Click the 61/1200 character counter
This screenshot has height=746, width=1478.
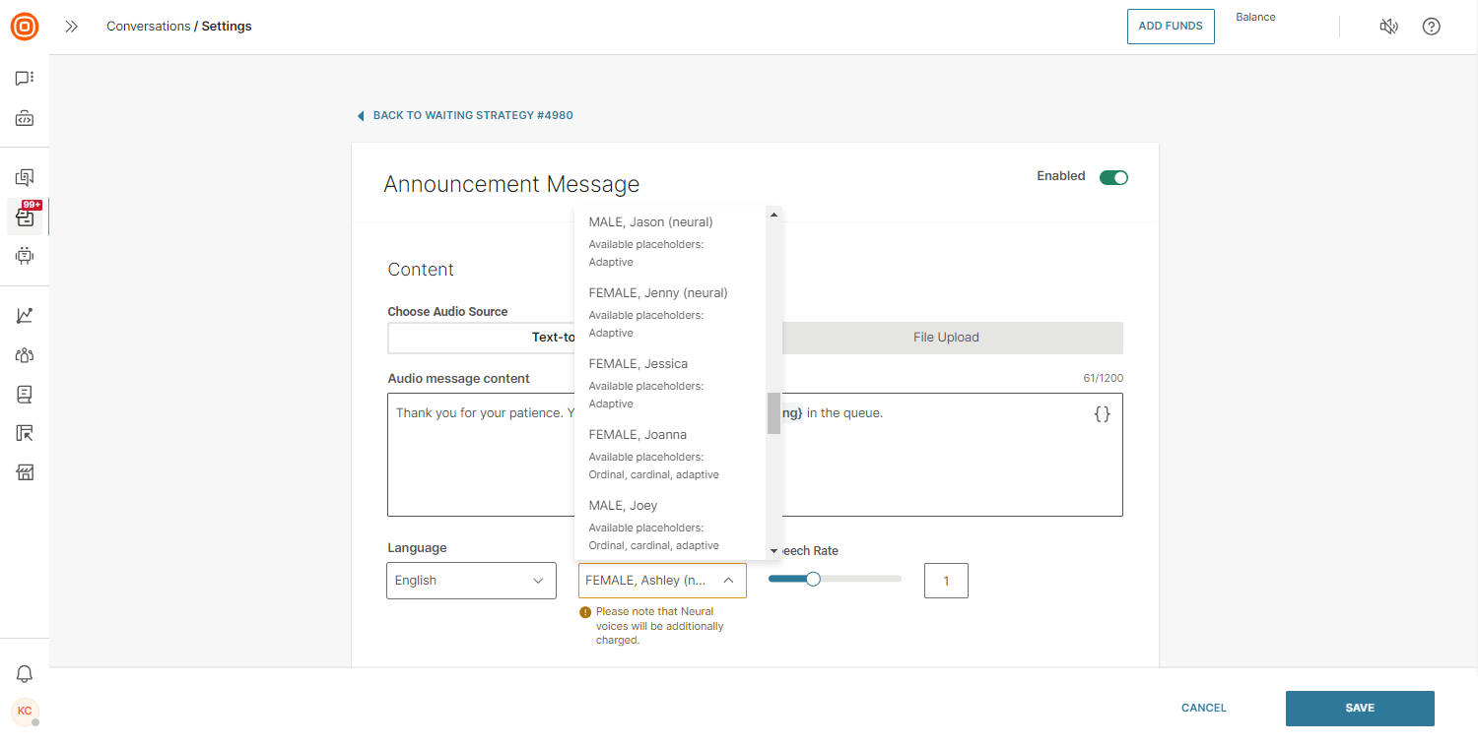(x=1103, y=379)
